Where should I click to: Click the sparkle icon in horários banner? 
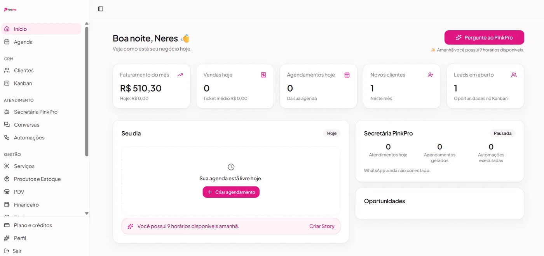[x=130, y=226]
